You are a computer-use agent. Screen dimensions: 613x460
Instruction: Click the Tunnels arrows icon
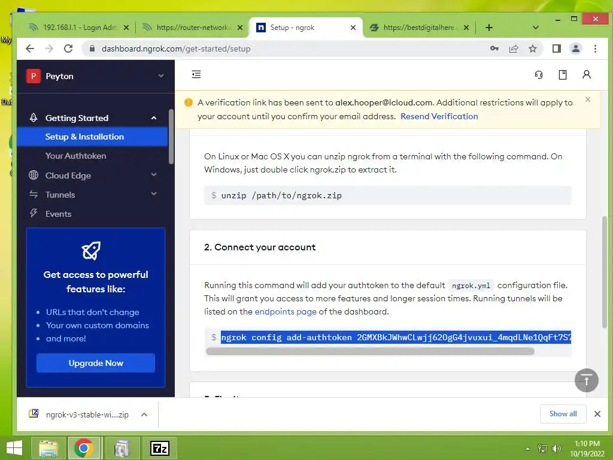pyautogui.click(x=34, y=194)
